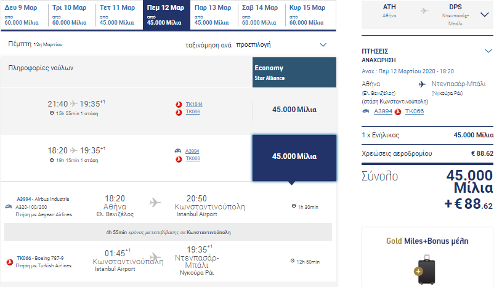Switch to the Τετ 11 Μαρ date tab
The width and height of the screenshot is (494, 287).
pyautogui.click(x=118, y=15)
